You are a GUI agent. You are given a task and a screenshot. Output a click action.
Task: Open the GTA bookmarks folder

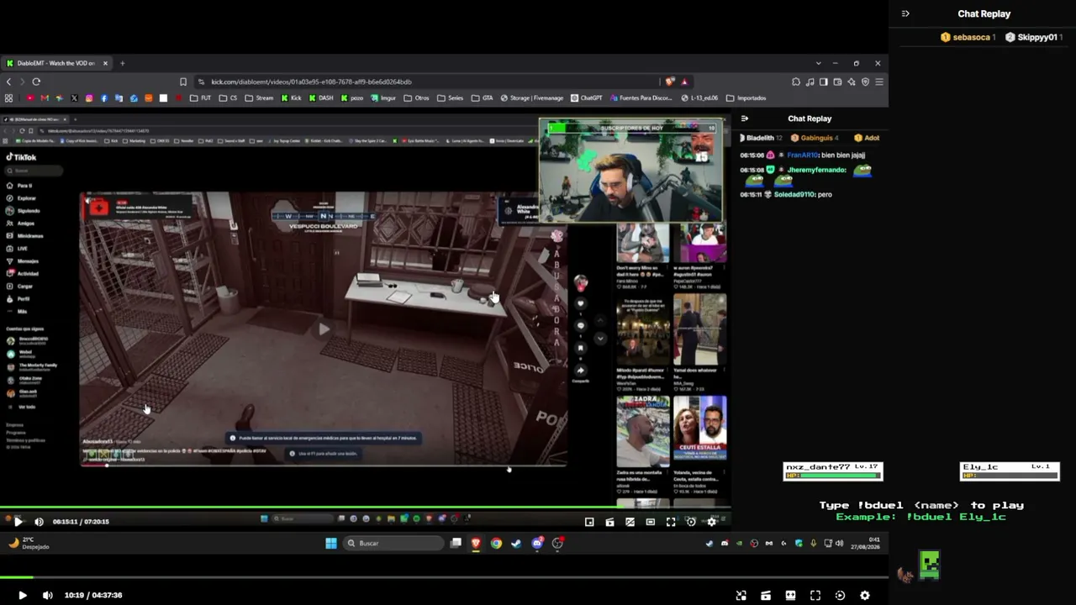(x=482, y=98)
